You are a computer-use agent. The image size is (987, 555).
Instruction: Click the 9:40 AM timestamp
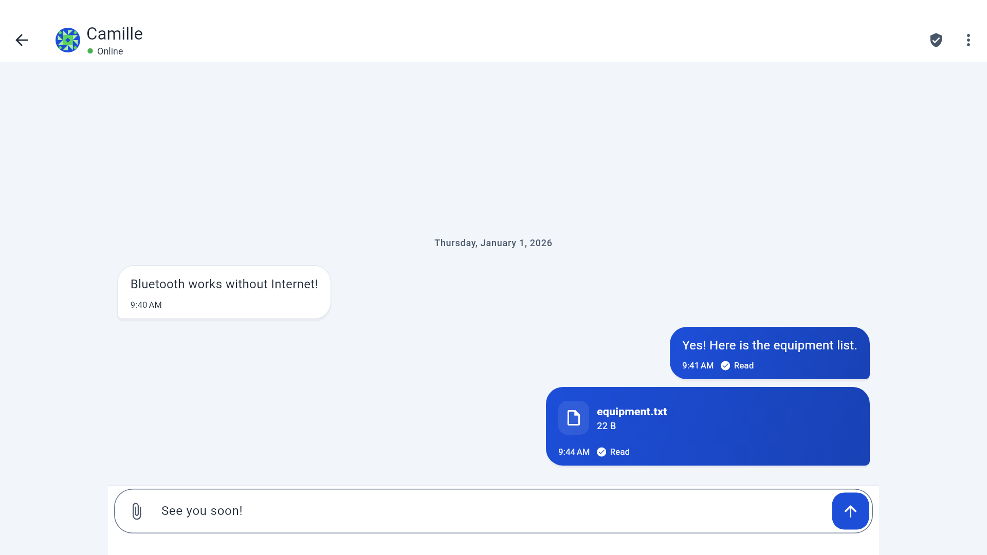click(146, 305)
